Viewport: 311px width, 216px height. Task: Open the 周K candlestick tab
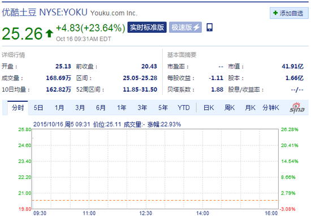tap(230, 108)
